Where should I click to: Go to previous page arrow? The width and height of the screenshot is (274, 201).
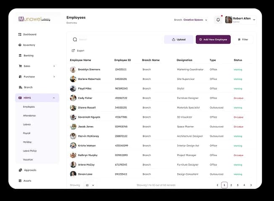[x=217, y=185]
